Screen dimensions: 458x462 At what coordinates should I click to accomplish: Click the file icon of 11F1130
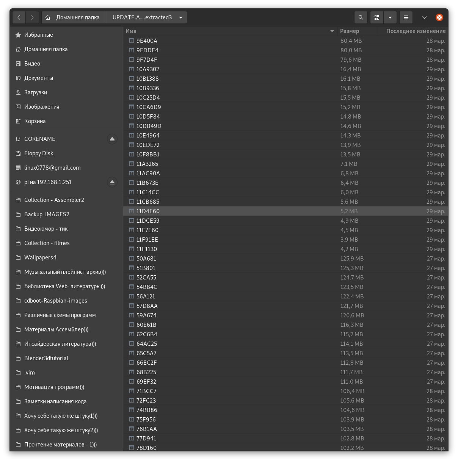point(132,249)
